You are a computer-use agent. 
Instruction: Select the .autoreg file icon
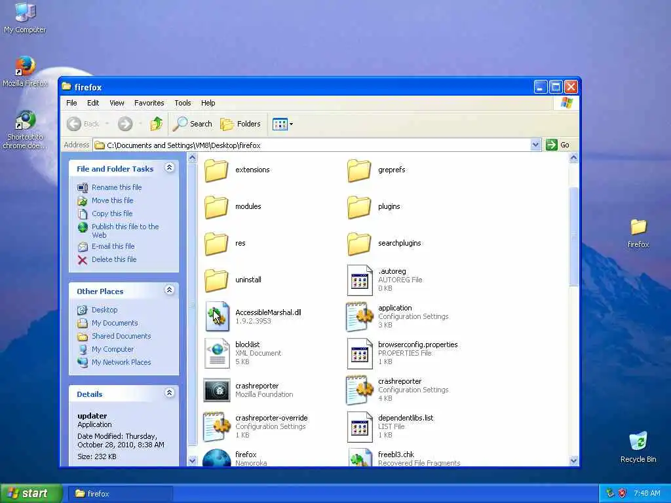click(x=360, y=280)
